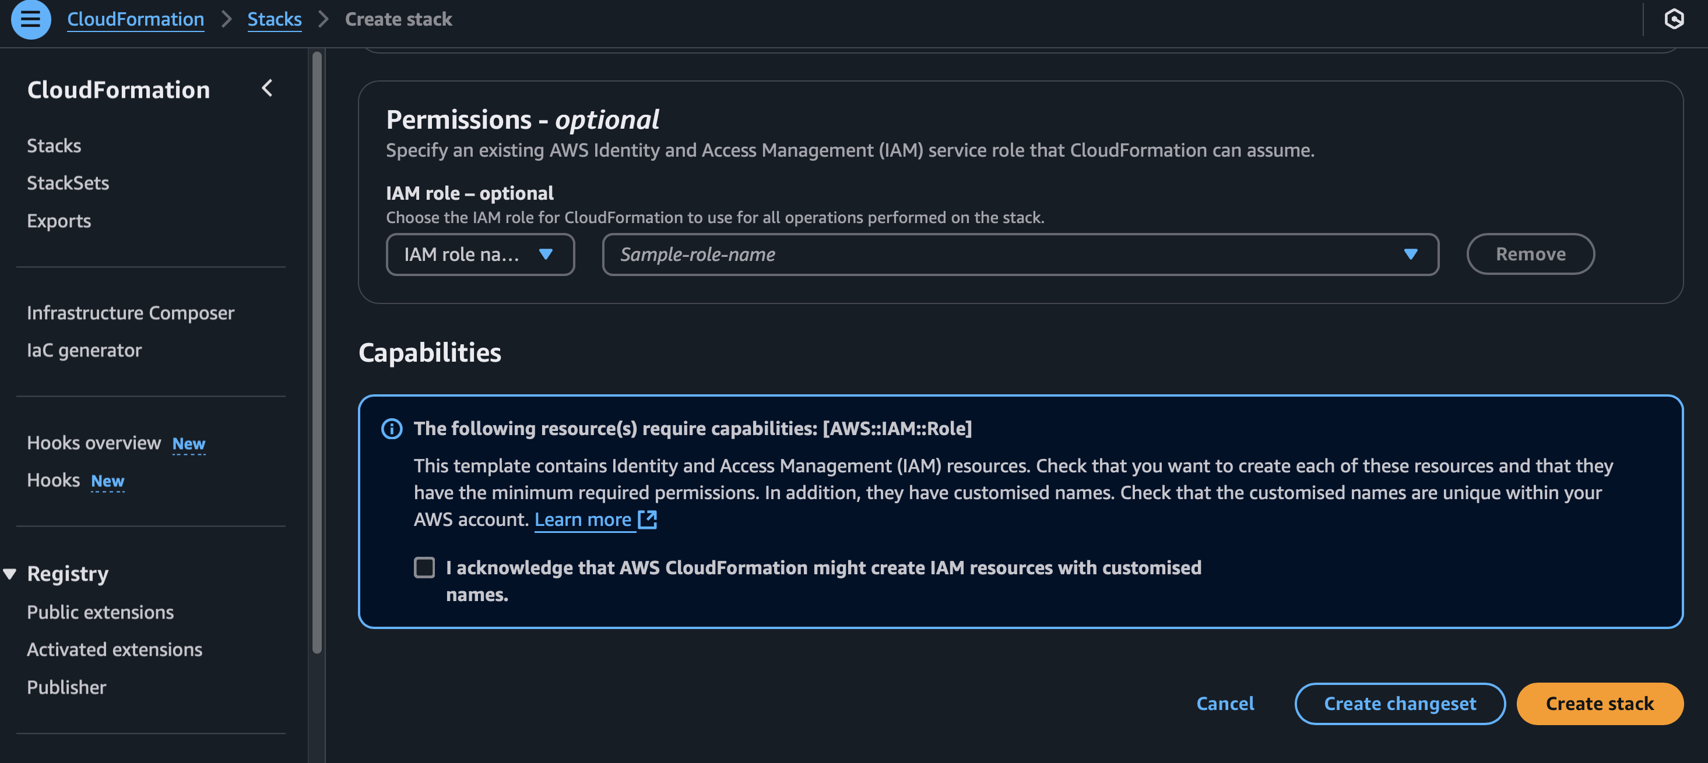Viewport: 1708px width, 763px height.
Task: Open Hooks overview in the sidebar
Action: (94, 443)
